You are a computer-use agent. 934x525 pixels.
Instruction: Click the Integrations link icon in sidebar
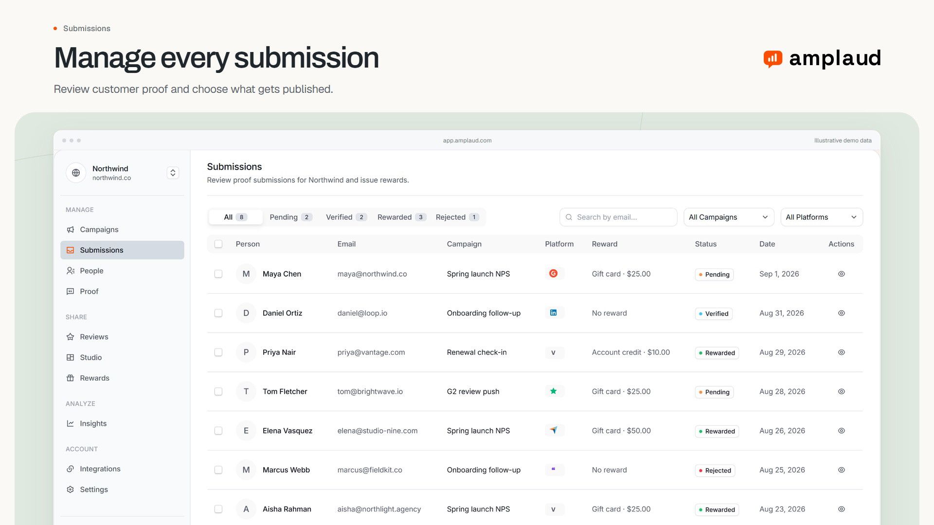click(71, 469)
